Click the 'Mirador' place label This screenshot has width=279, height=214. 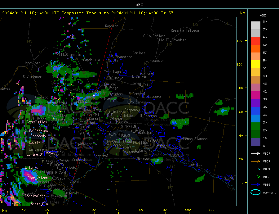point(143,158)
